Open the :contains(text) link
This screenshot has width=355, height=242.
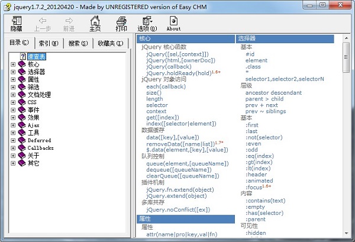pos(266,201)
